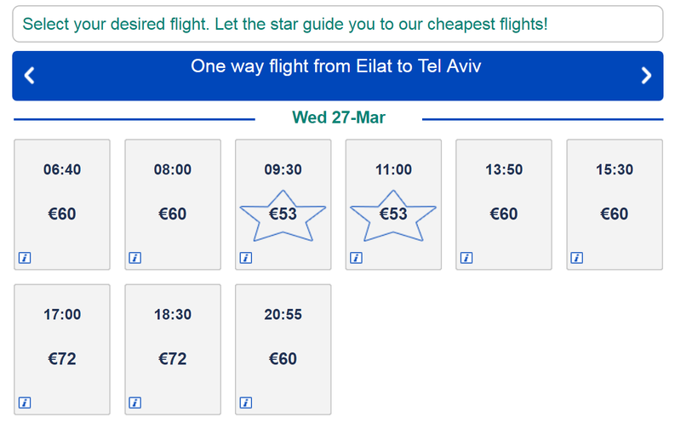Image resolution: width=698 pixels, height=423 pixels.
Task: Select the 18:30 flight at €72
Action: pyautogui.click(x=173, y=349)
